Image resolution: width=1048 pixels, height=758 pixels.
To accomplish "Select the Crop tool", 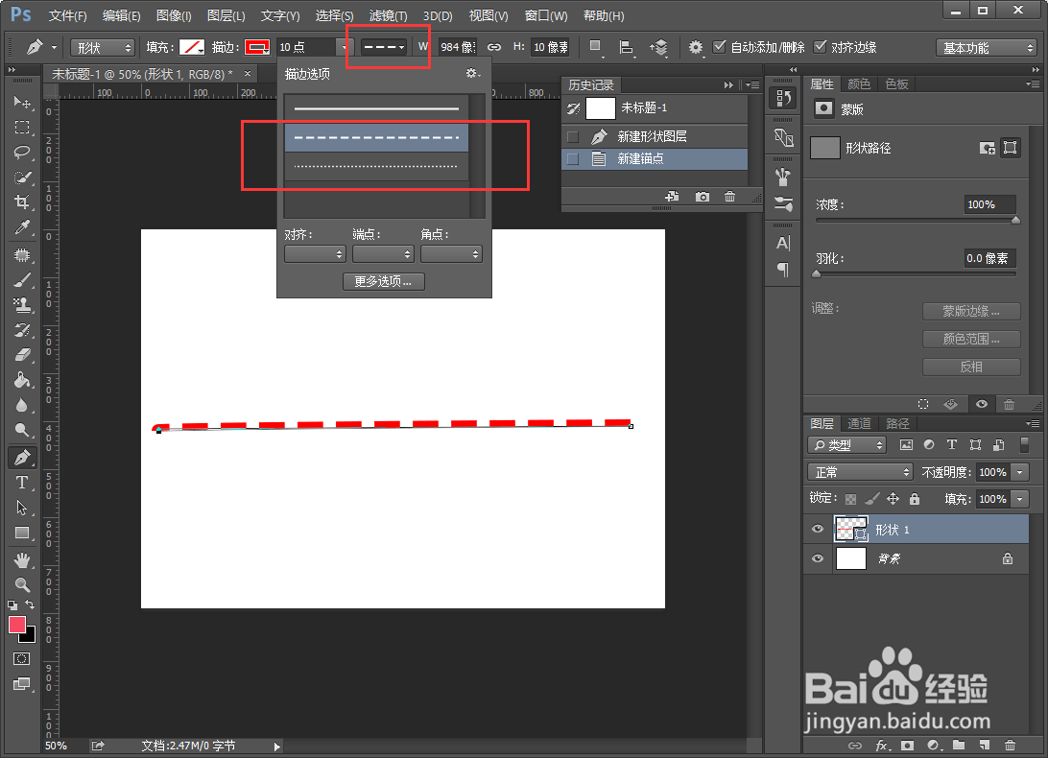I will pyautogui.click(x=22, y=201).
